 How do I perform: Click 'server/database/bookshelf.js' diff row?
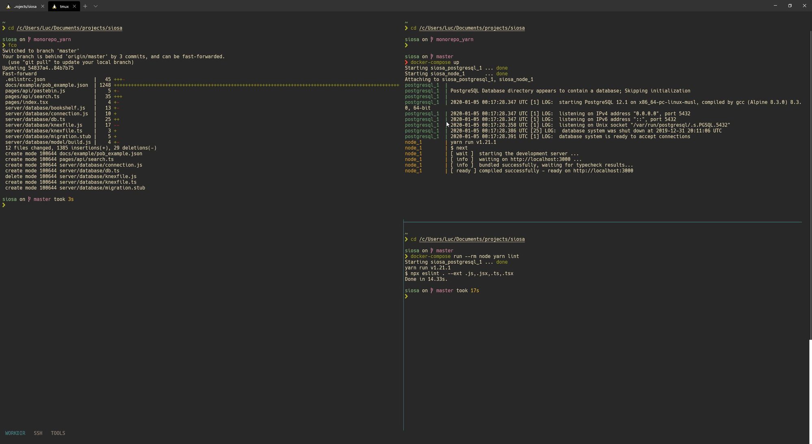click(x=62, y=108)
